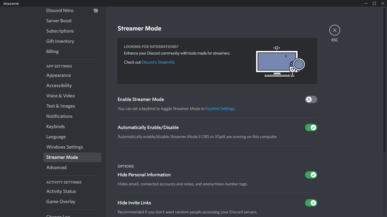This screenshot has width=387, height=217.
Task: Switch off Hide Invite Links toggle
Action: (x=311, y=203)
